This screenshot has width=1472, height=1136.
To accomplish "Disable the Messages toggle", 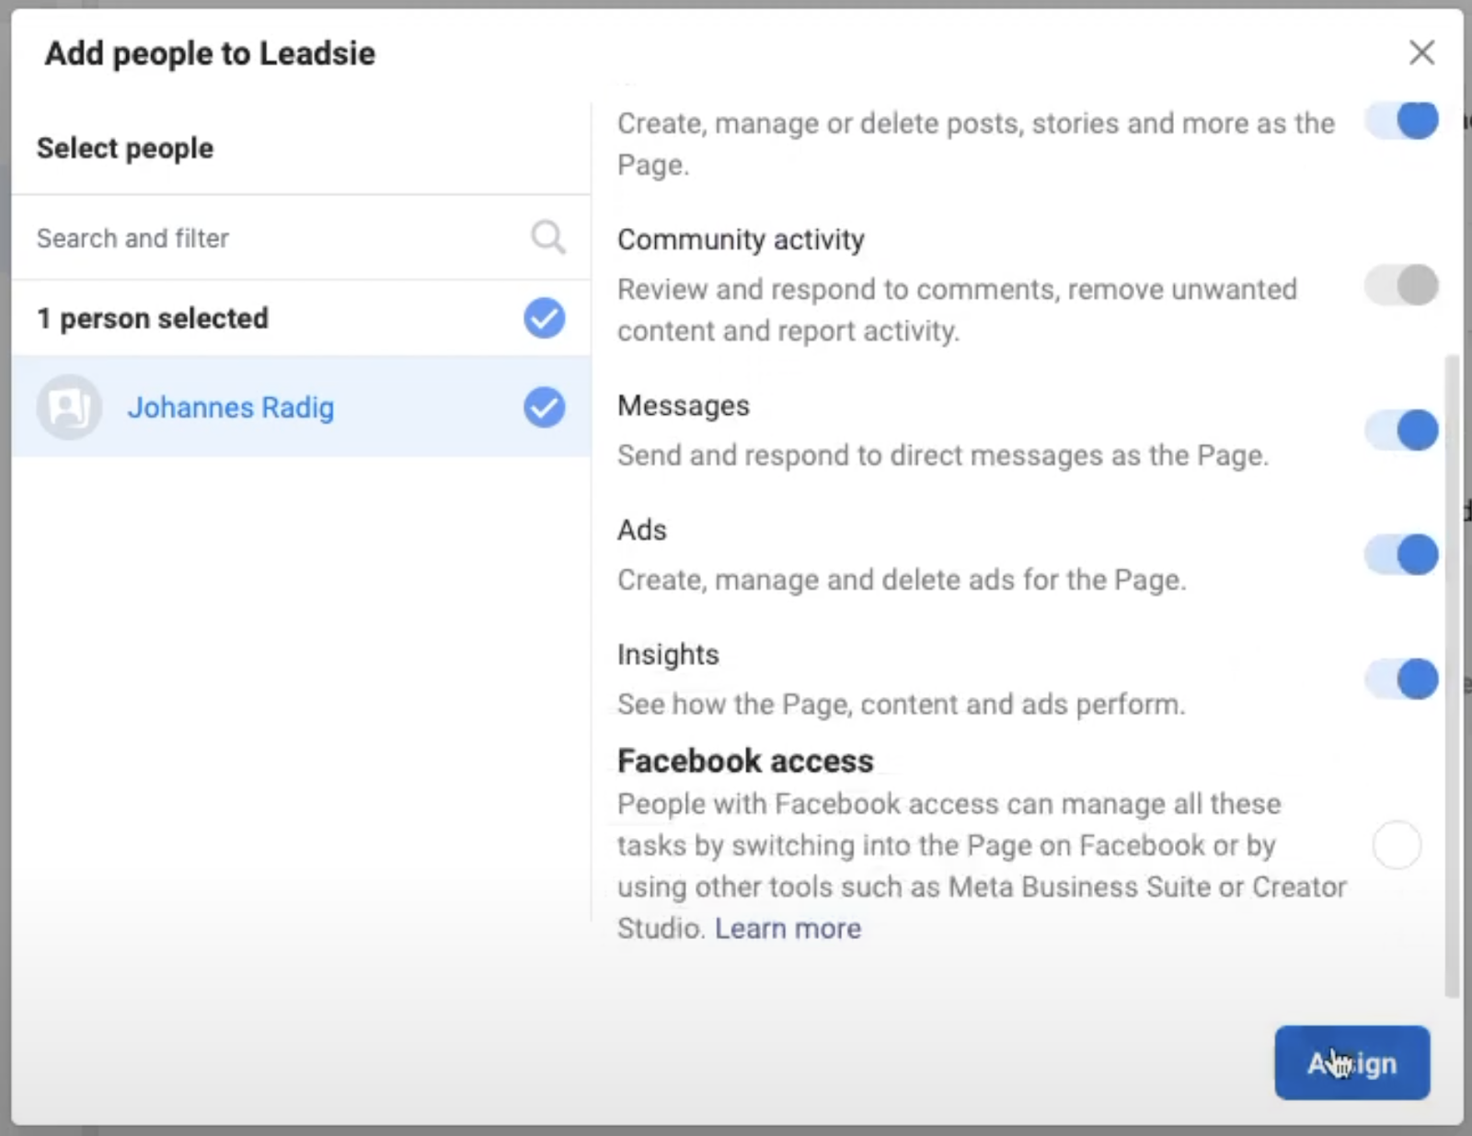I will (1402, 430).
